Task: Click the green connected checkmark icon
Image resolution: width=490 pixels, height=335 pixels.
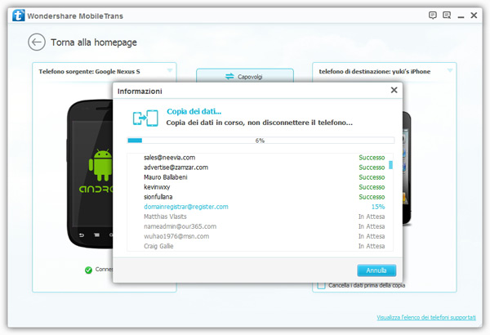Action: point(88,270)
